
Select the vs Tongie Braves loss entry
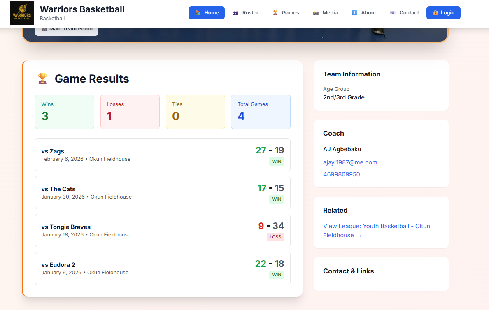click(163, 230)
